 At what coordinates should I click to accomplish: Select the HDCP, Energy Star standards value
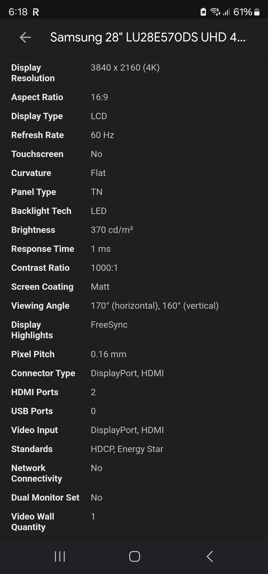pos(127,449)
